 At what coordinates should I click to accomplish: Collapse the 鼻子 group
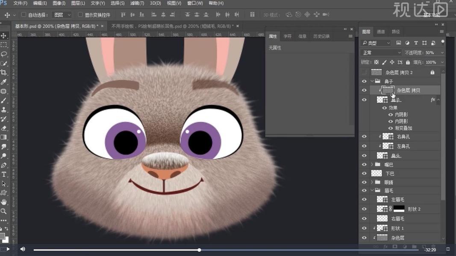(372, 81)
